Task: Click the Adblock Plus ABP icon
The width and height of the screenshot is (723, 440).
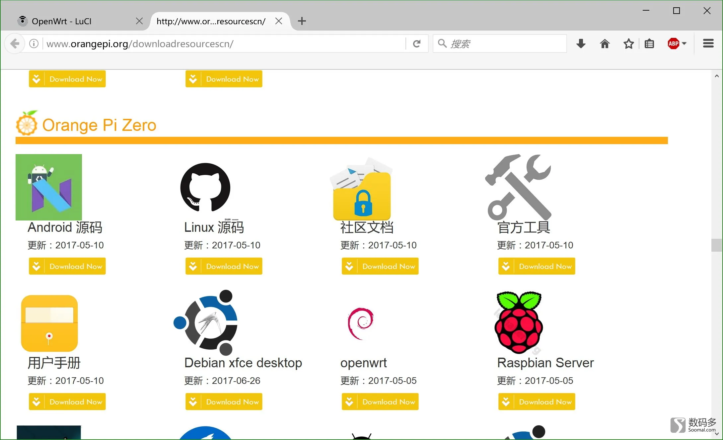Action: (674, 44)
